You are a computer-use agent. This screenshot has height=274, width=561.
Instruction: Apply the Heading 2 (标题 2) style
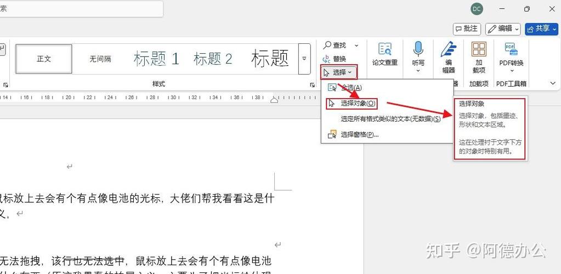tap(213, 59)
